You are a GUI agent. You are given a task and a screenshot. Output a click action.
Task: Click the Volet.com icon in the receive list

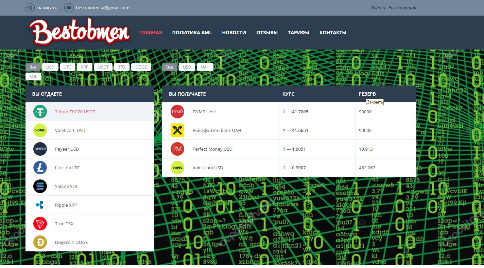177,168
